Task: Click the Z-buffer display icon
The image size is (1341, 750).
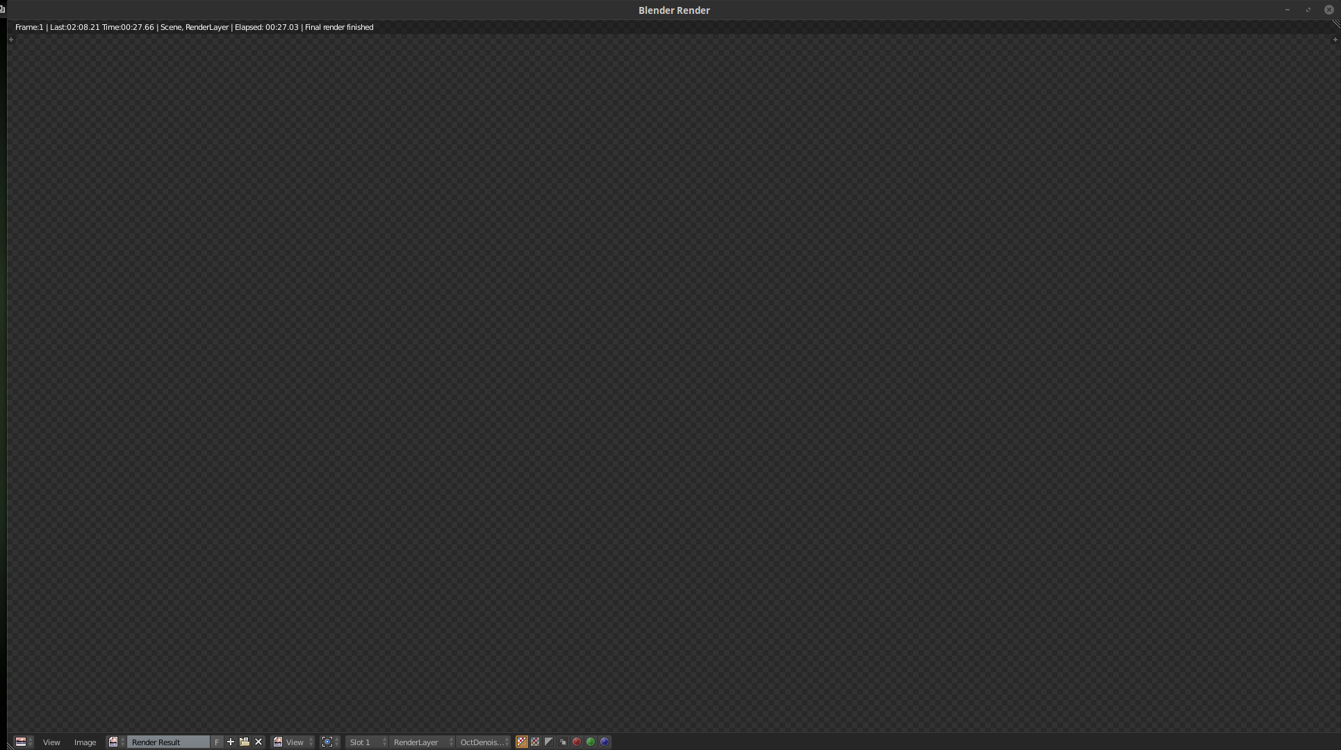Action: point(563,742)
